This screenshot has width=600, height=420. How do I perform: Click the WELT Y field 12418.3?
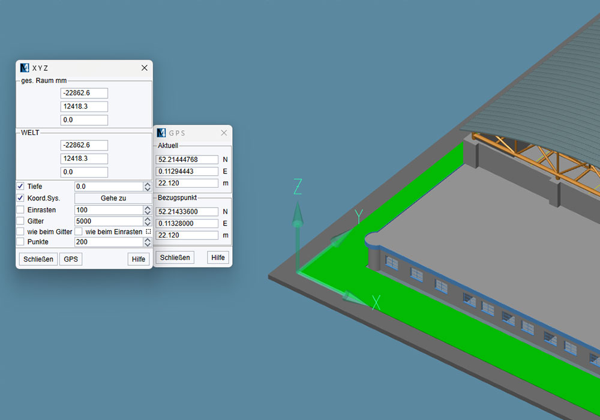(x=84, y=158)
